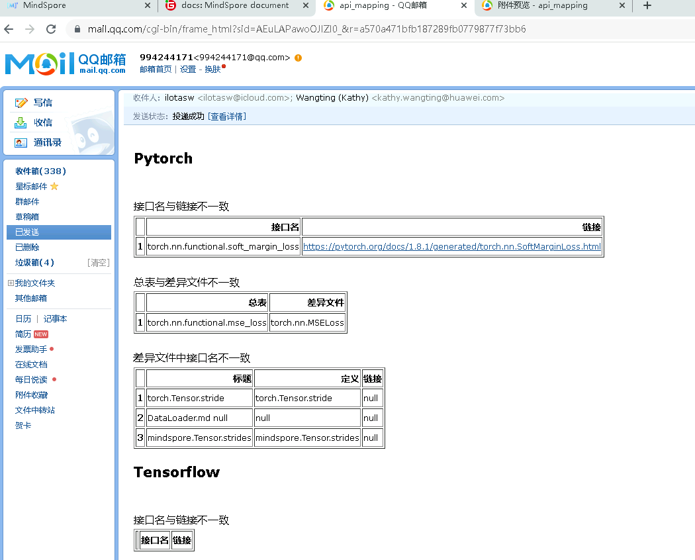Image resolution: width=695 pixels, height=560 pixels.
Task: Open 简历 resume link
Action: pyautogui.click(x=23, y=334)
